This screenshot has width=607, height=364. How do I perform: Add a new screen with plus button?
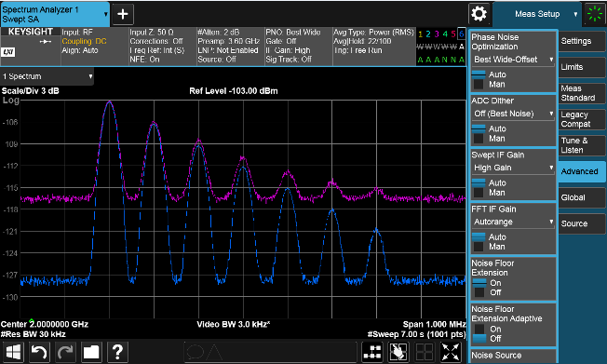(x=123, y=14)
